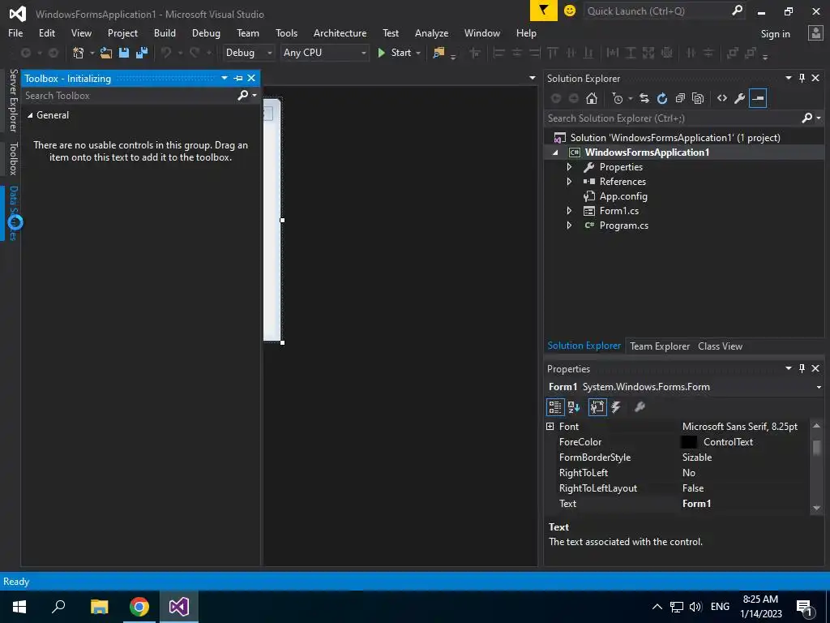Image resolution: width=830 pixels, height=623 pixels.
Task: Click the View Code icon in Solution Explorer
Action: [722, 98]
